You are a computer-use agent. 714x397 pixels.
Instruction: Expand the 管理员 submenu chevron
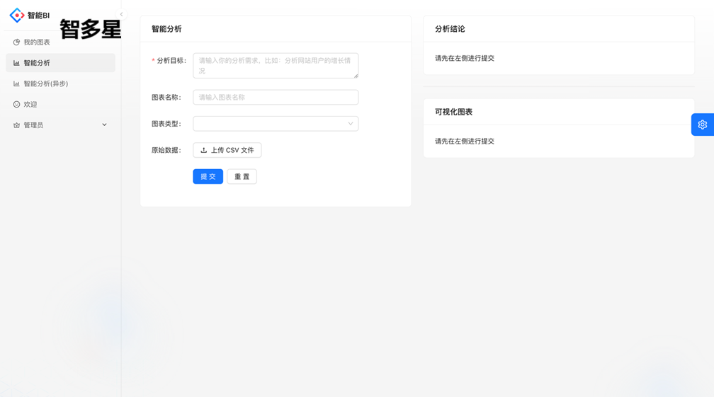pos(104,125)
